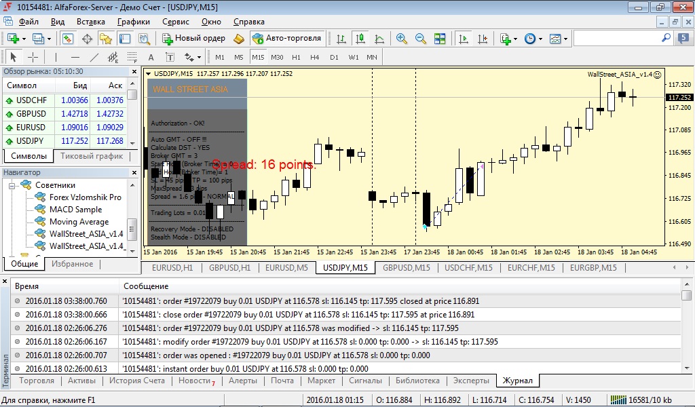Viewport: 695px width, 407px height.
Task: Select the Fibonacci retracement tool
Action: pos(132,57)
